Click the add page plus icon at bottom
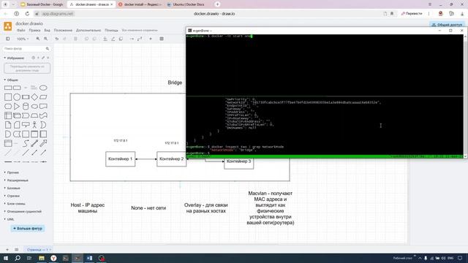The width and height of the screenshot is (468, 263). pos(7,250)
